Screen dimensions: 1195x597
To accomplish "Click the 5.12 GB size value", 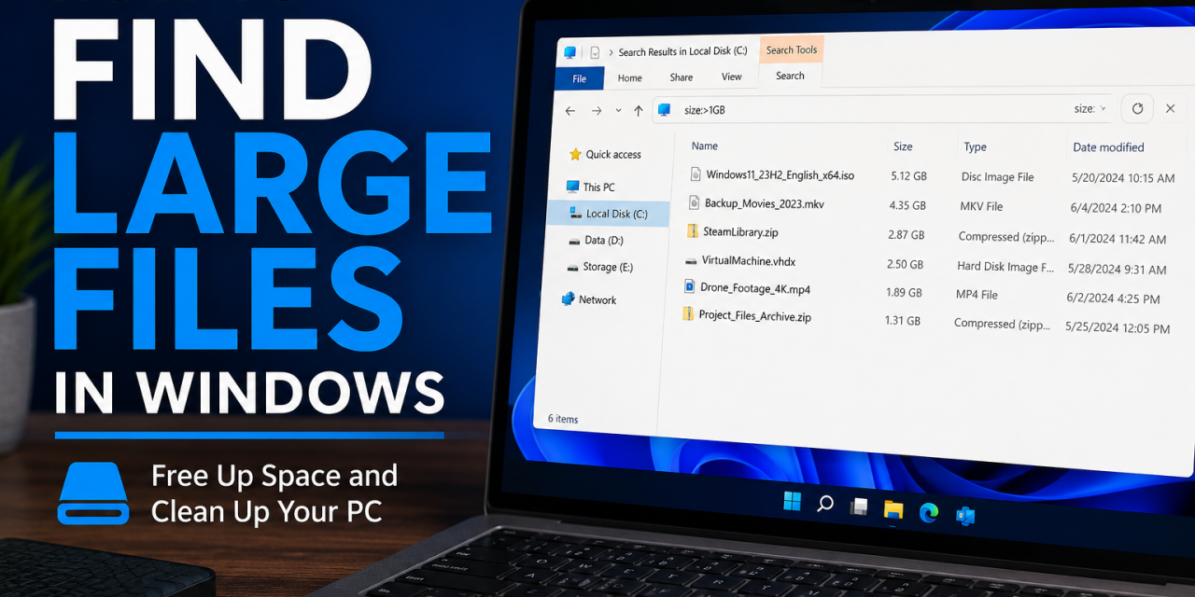I will 908,176.
